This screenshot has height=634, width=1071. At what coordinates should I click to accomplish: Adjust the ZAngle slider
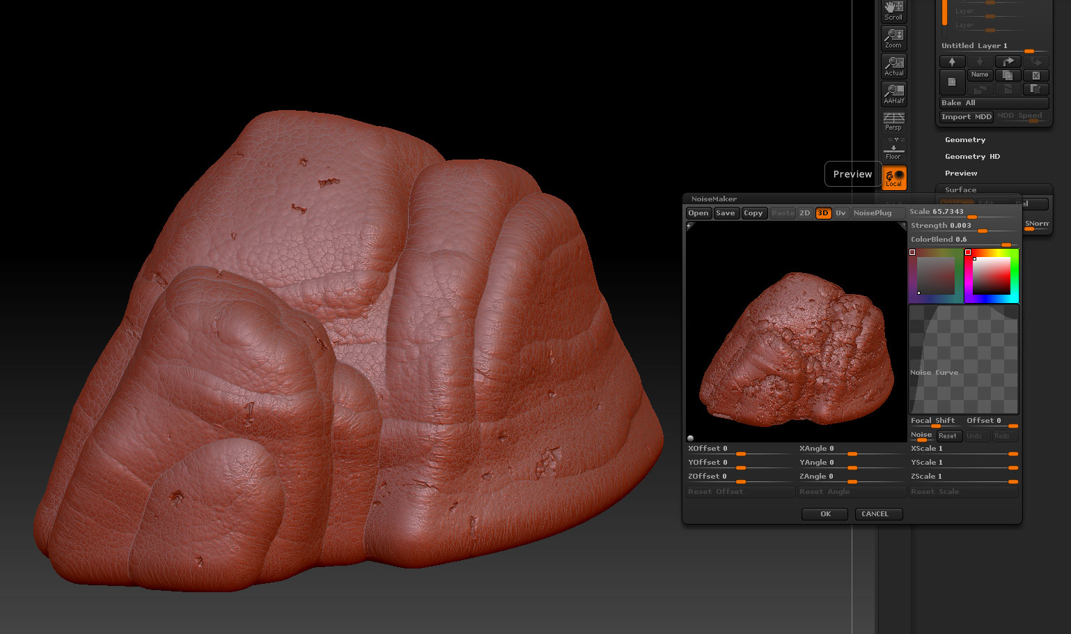click(x=852, y=477)
